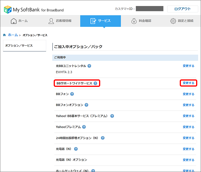
Task: Click the My SoftBank cube logo
Action: tap(8, 9)
